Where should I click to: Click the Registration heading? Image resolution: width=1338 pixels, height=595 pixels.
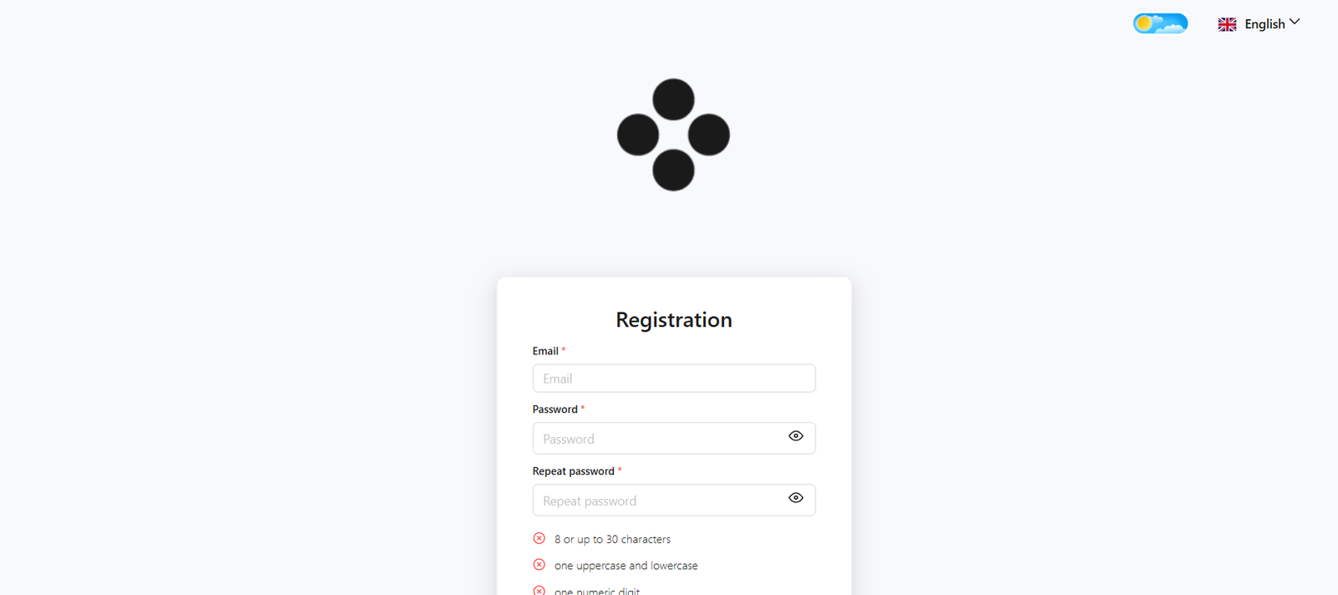[673, 320]
